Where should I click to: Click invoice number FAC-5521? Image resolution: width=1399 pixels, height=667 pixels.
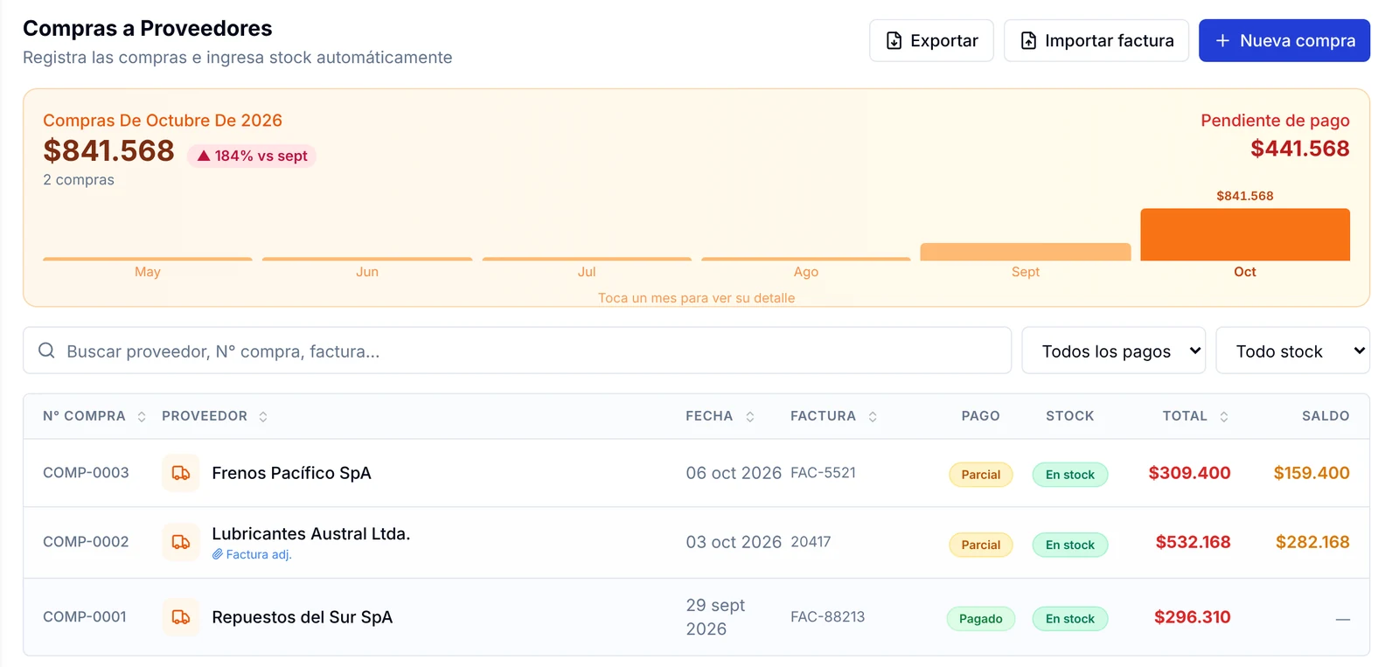823,473
